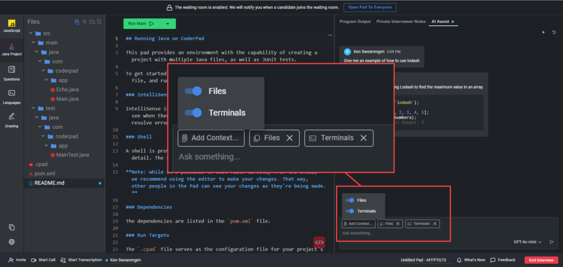Click the End Interview button
Screen dimensions: 563x267
pyautogui.click(x=541, y=260)
